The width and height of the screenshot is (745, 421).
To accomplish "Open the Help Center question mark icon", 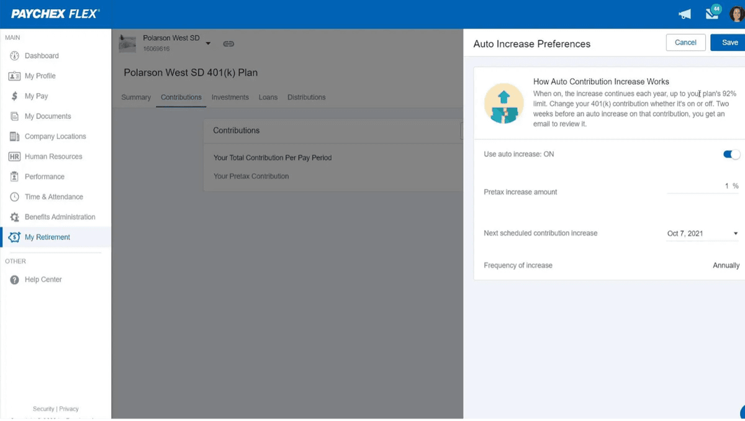I will (x=15, y=280).
